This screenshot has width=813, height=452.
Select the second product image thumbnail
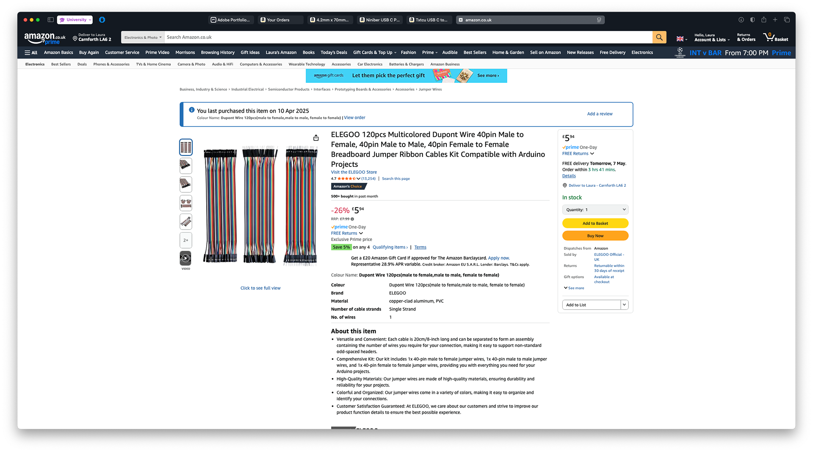pyautogui.click(x=185, y=166)
